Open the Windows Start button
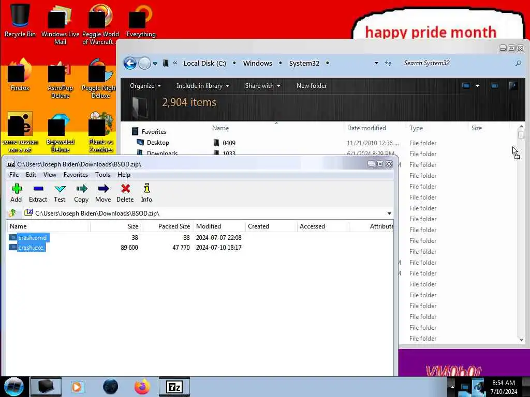Image resolution: width=530 pixels, height=397 pixels. pos(14,387)
